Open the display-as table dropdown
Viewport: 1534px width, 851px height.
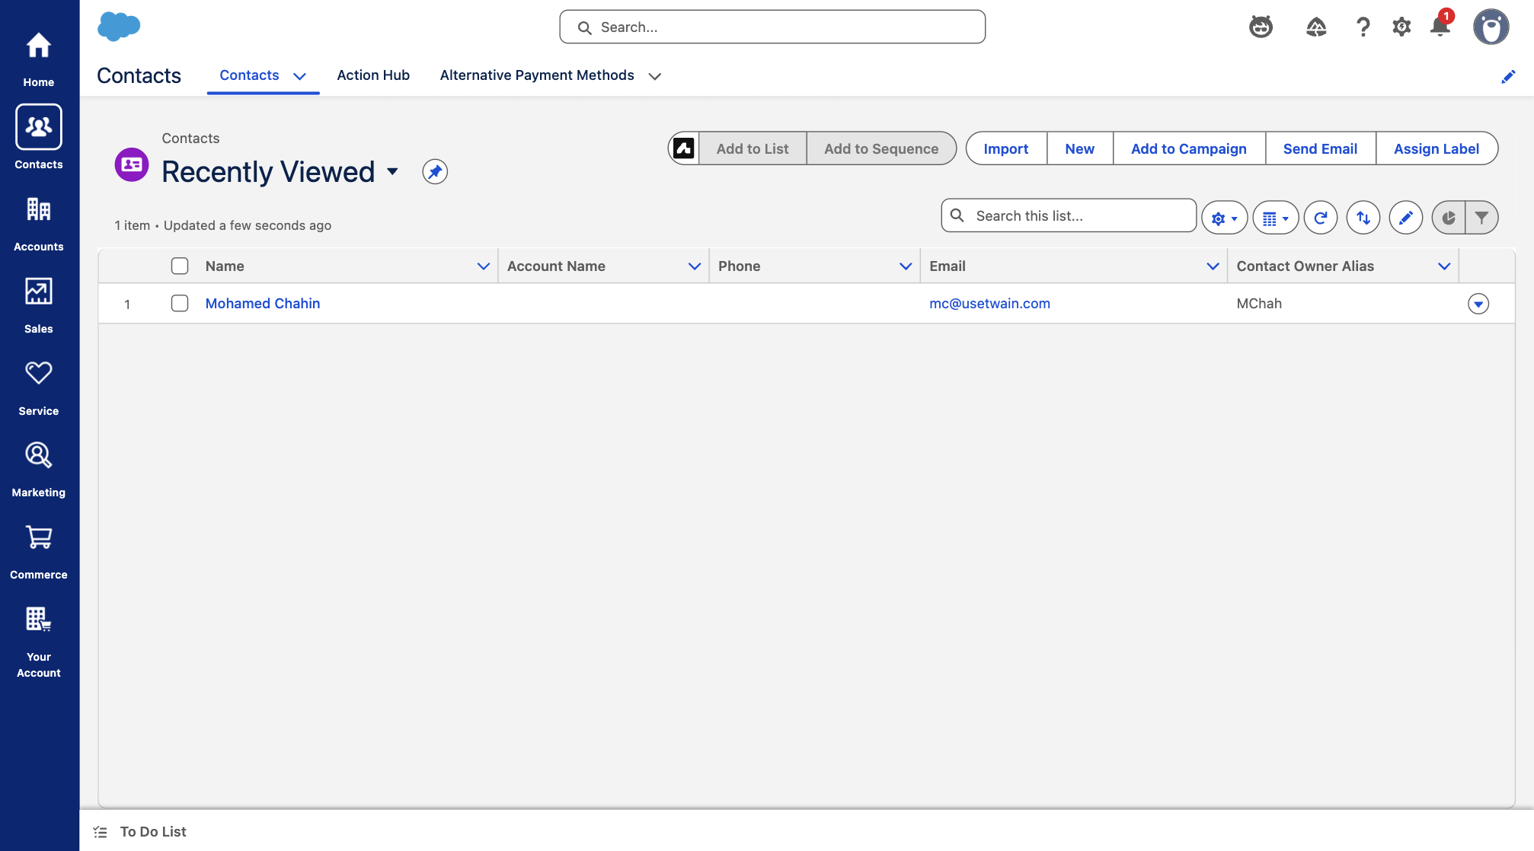(x=1276, y=218)
